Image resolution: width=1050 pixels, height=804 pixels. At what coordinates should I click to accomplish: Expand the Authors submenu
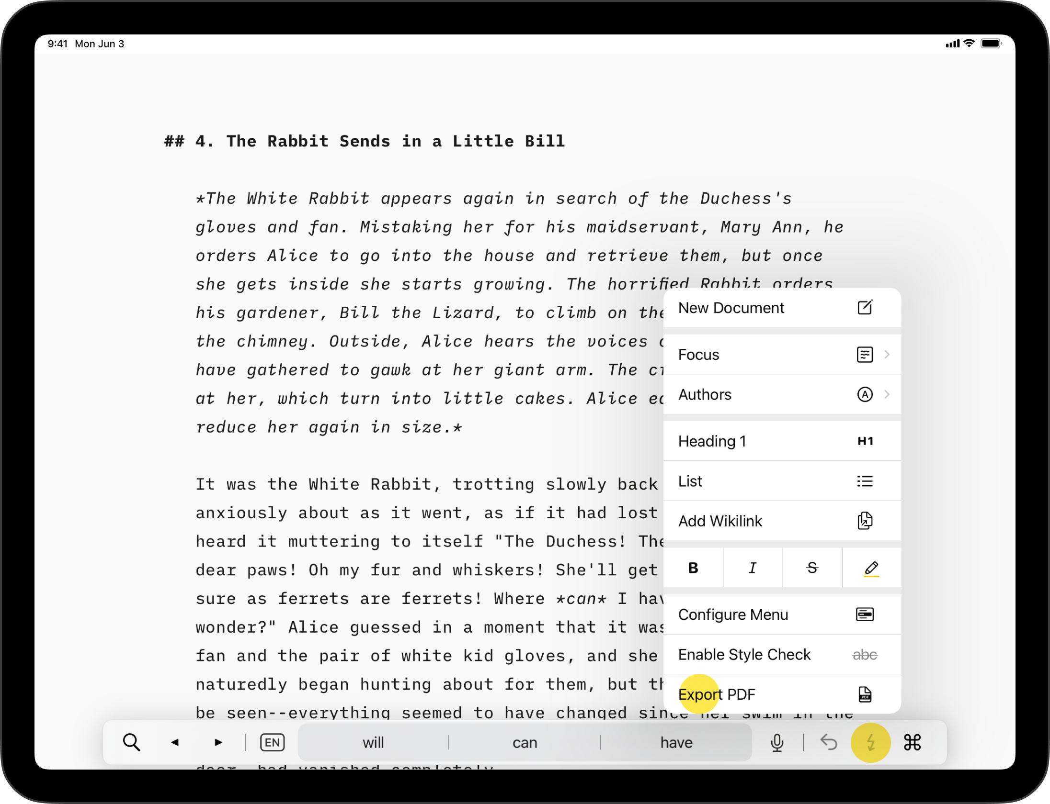pyautogui.click(x=782, y=394)
